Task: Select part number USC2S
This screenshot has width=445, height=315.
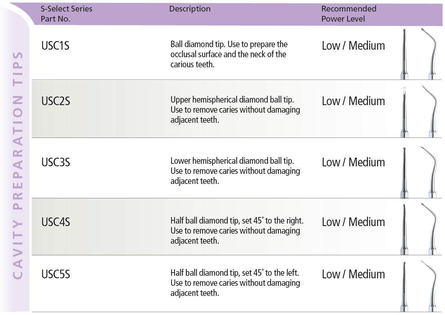Action: coord(56,101)
